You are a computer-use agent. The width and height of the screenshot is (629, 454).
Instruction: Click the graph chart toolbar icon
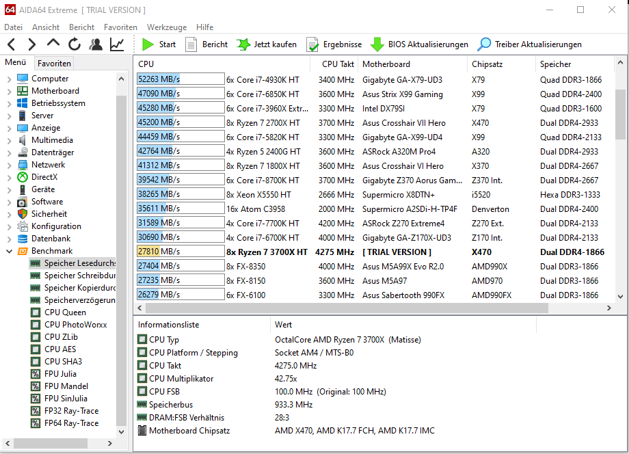tap(117, 44)
